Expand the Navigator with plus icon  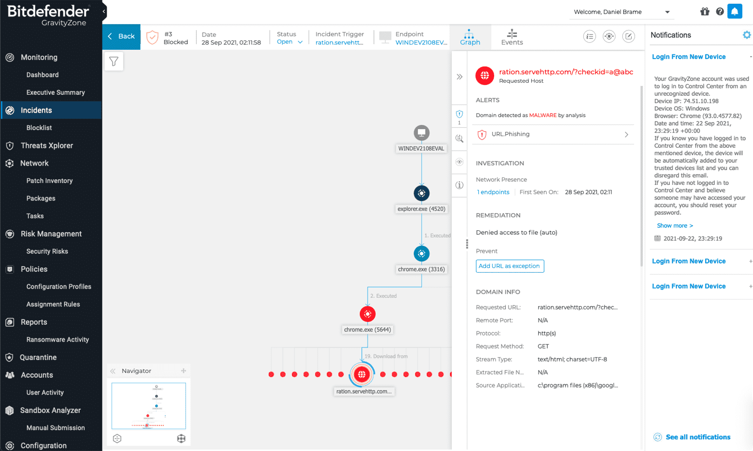pos(184,371)
